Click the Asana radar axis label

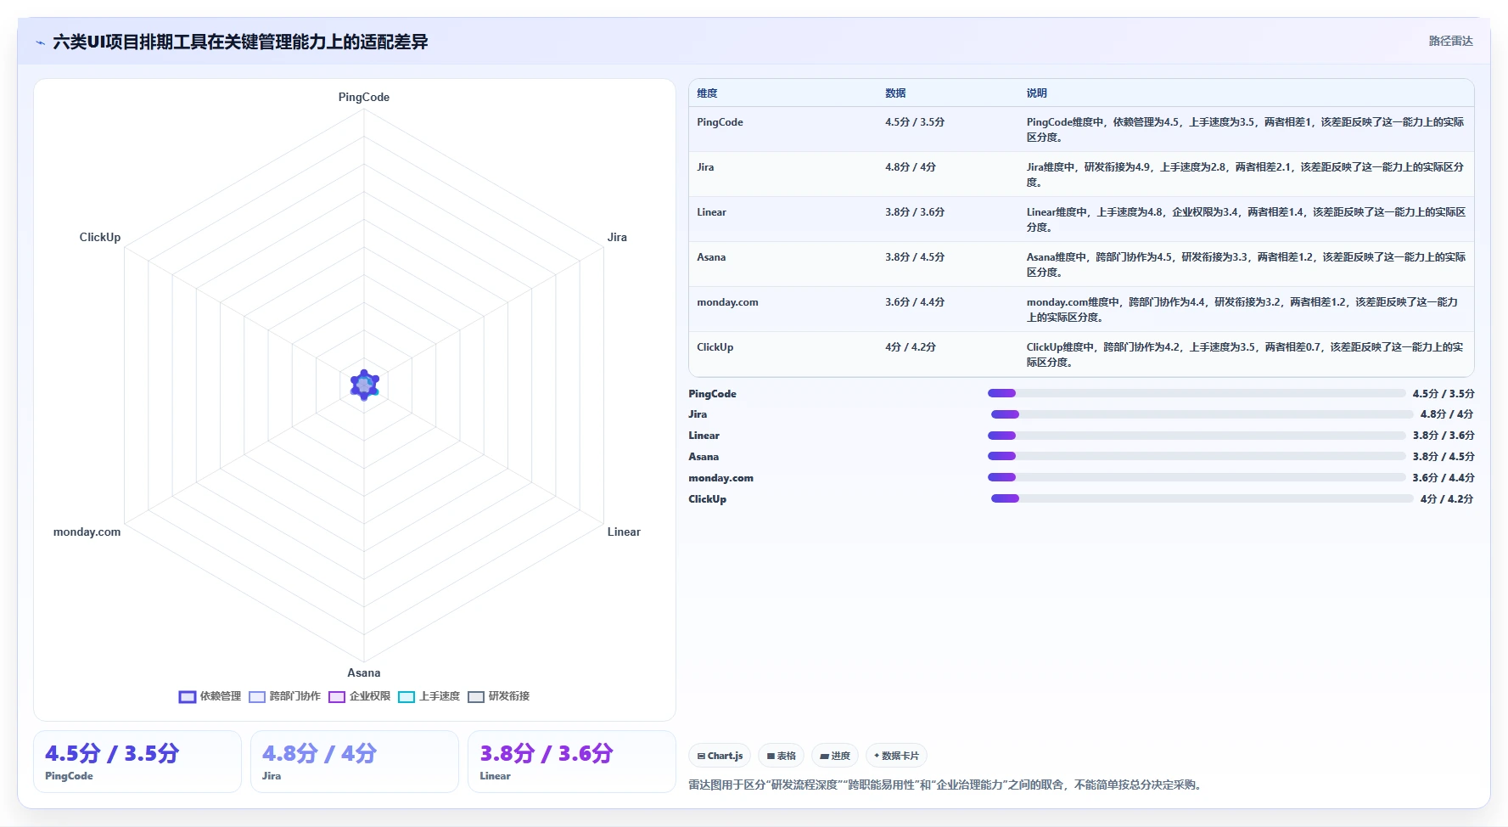click(364, 673)
